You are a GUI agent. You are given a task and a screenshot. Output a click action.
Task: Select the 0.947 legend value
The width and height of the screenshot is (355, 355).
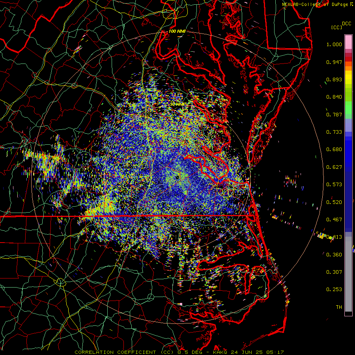point(334,62)
